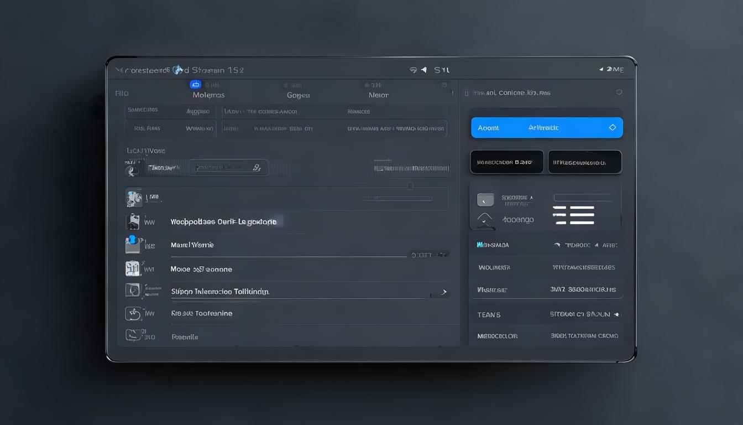This screenshot has width=743, height=425.
Task: Click the small circle at right panel header
Action: [619, 92]
